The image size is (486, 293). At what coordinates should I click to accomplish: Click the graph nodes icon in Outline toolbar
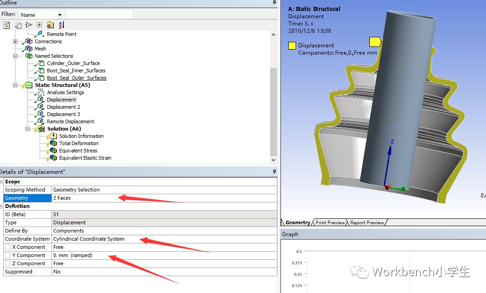(29, 25)
